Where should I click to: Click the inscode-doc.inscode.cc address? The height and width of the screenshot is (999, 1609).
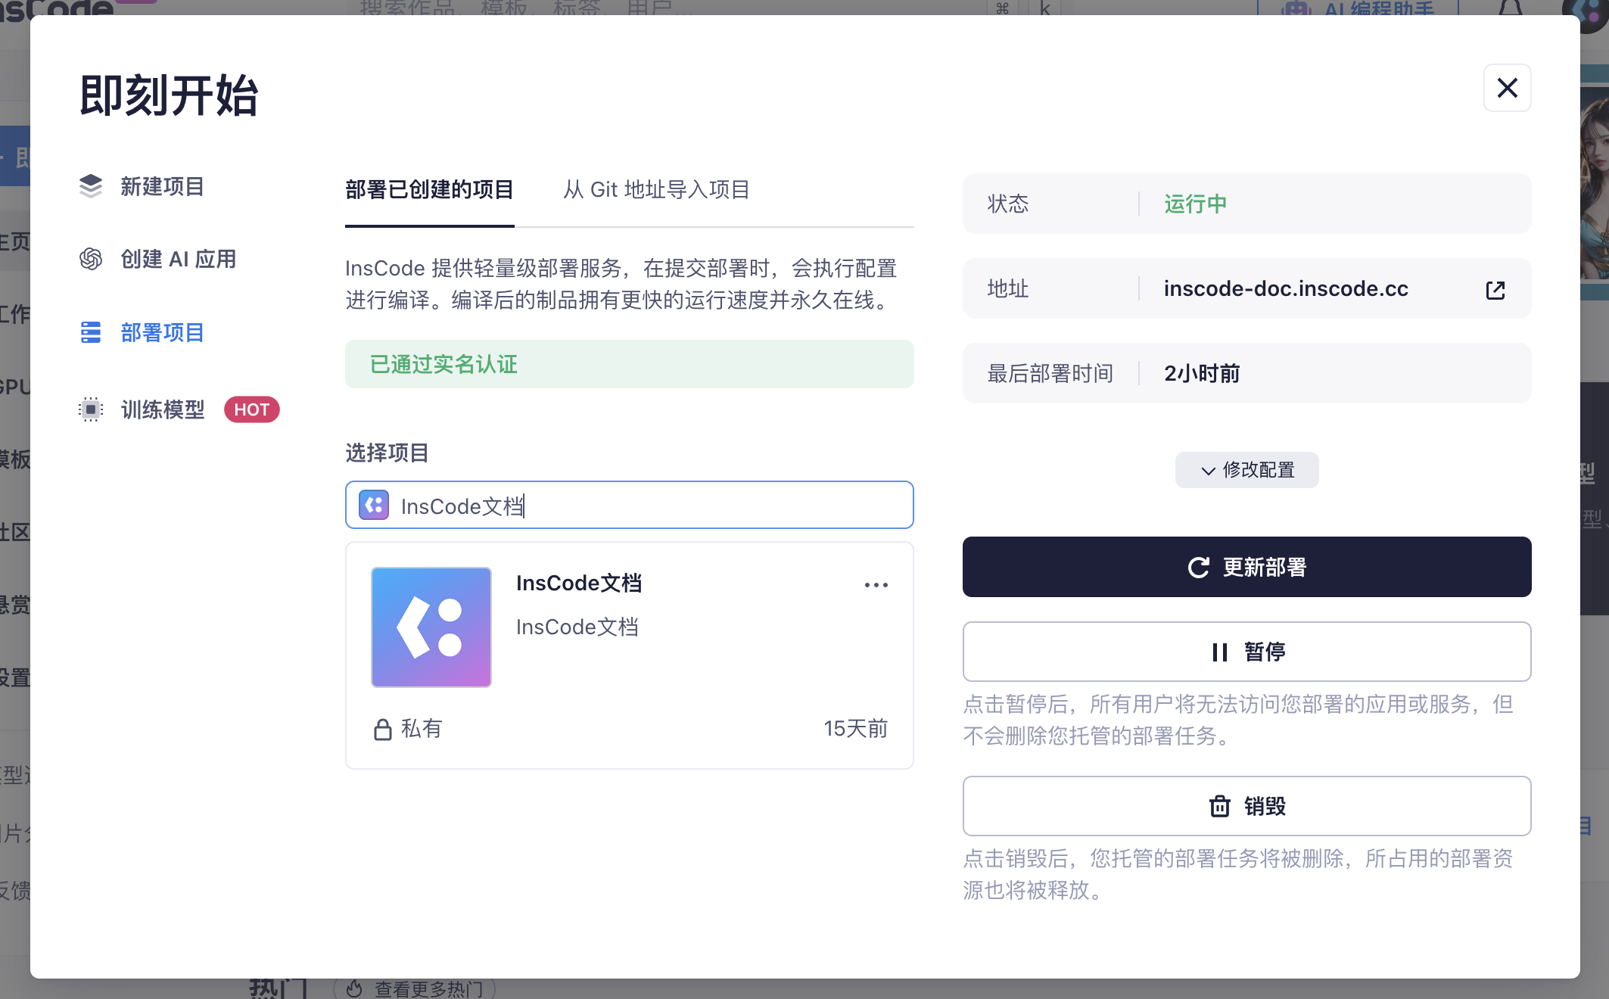[1286, 288]
